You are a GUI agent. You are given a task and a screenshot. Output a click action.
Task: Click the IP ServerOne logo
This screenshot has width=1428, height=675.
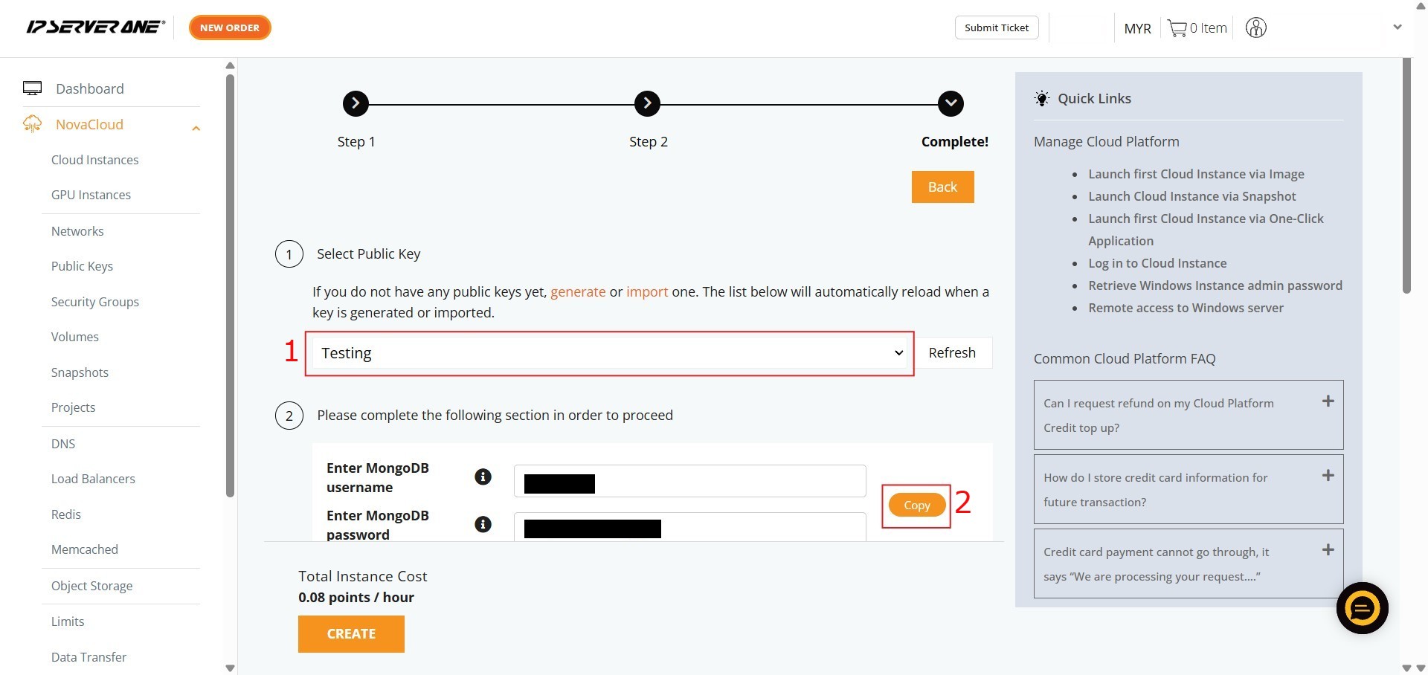pyautogui.click(x=95, y=28)
